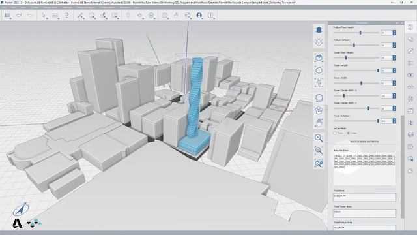Click the north compass arrow icon

pyautogui.click(x=21, y=210)
